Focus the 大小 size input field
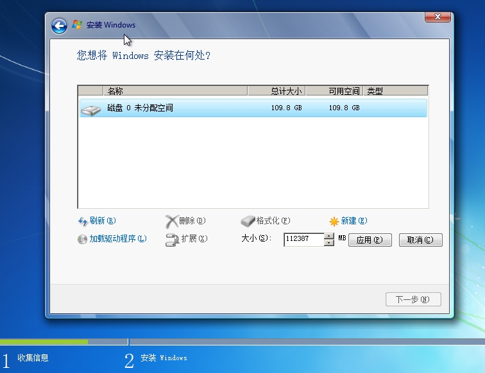The width and height of the screenshot is (485, 373). coord(304,240)
